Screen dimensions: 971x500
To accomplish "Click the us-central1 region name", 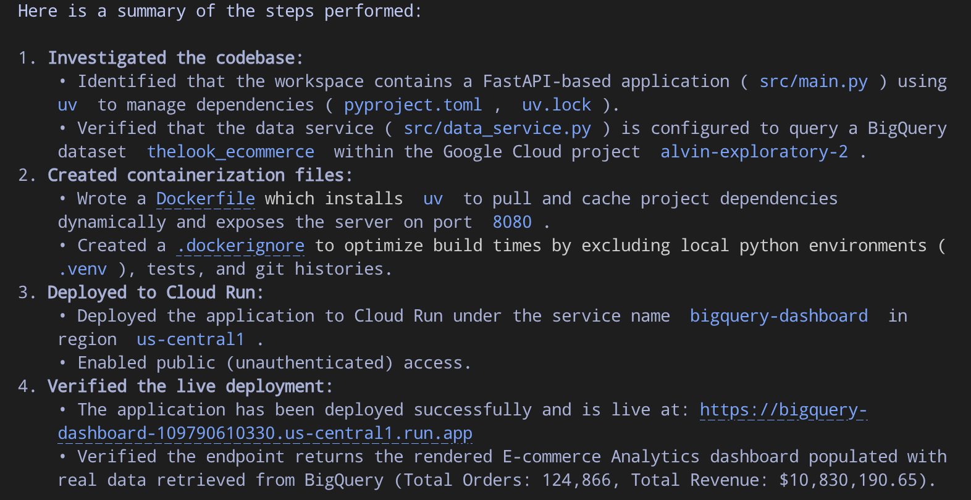I will (x=191, y=340).
